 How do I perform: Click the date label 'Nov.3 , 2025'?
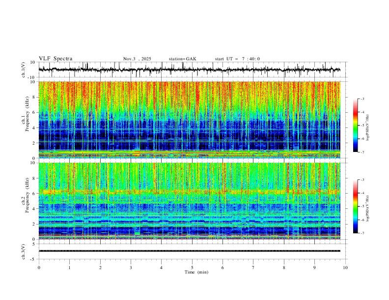137,59
